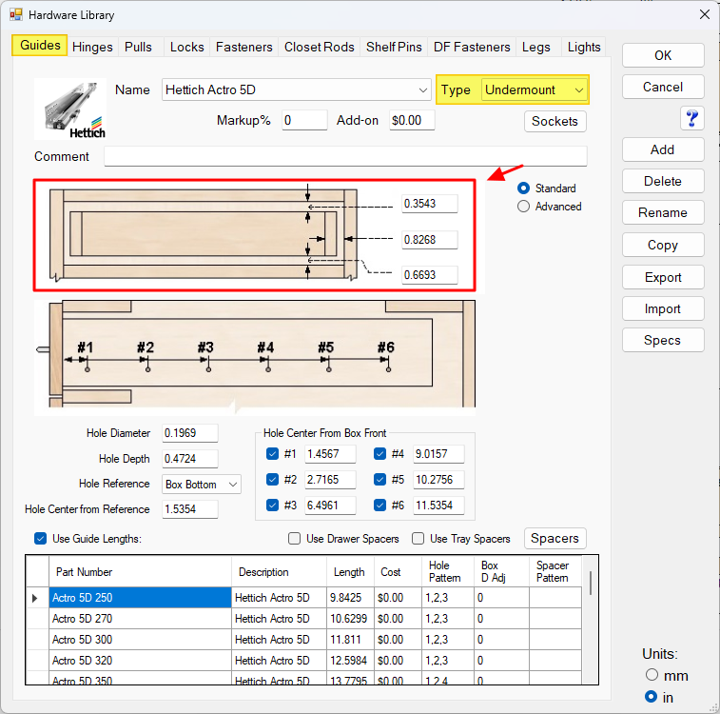This screenshot has height=714, width=720.
Task: Close the Hardware Library dialog
Action: pos(704,14)
